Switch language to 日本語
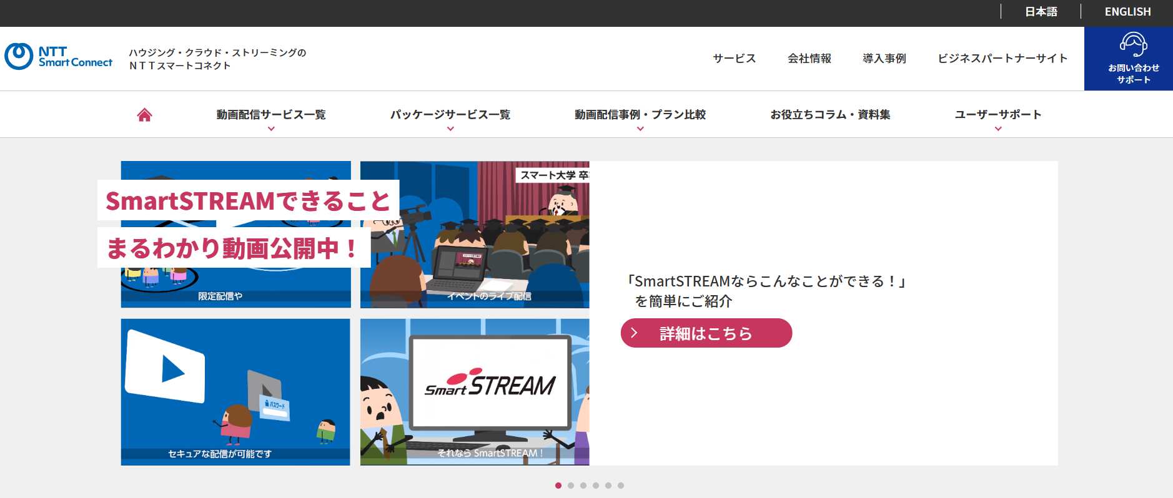Image resolution: width=1173 pixels, height=498 pixels. (1041, 12)
